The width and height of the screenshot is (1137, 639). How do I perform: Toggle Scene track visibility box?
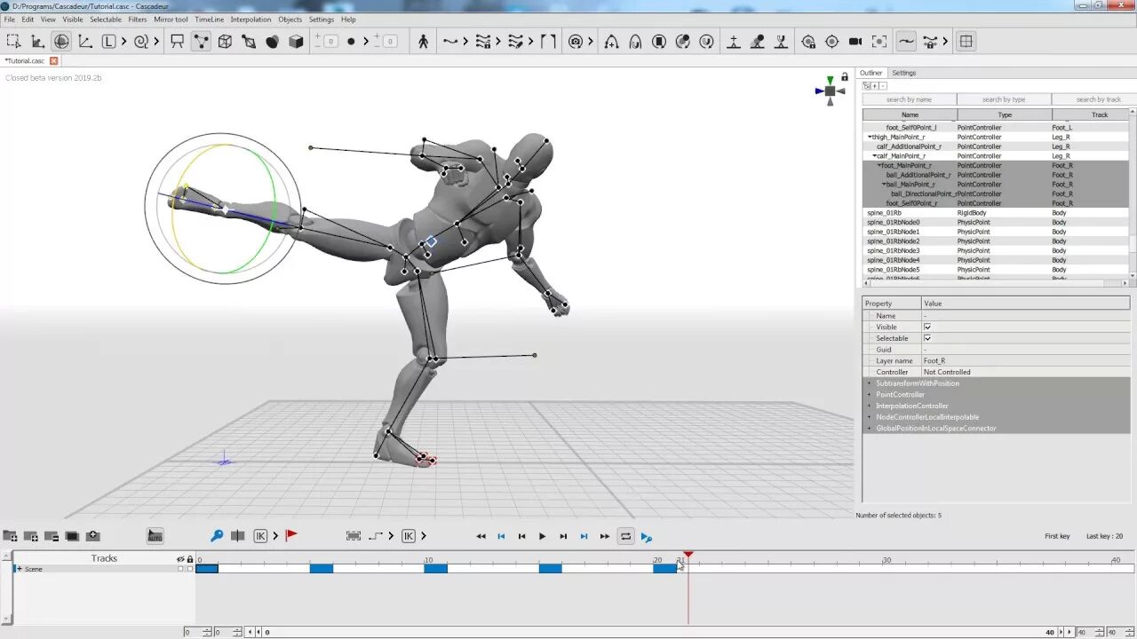click(181, 569)
